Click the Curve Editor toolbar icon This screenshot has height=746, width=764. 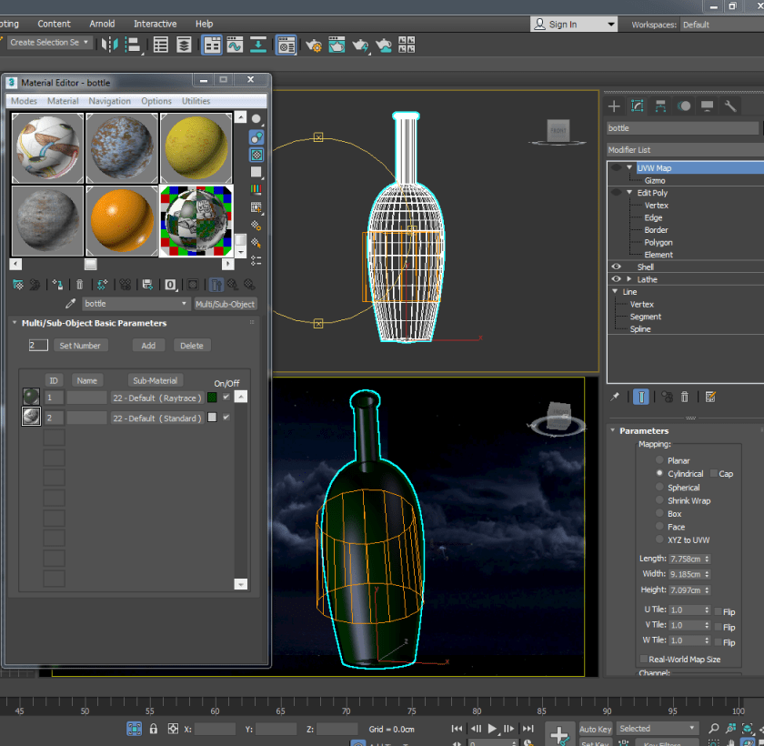[235, 44]
